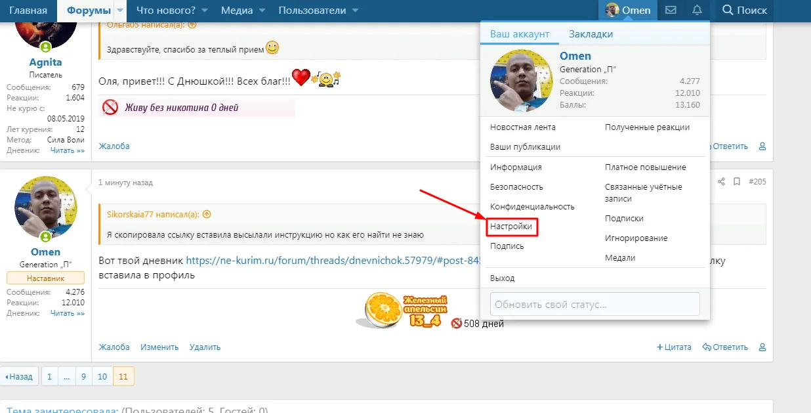The image size is (811, 413).
Task: Switch to Ваш аккаунт tab
Action: (x=520, y=34)
